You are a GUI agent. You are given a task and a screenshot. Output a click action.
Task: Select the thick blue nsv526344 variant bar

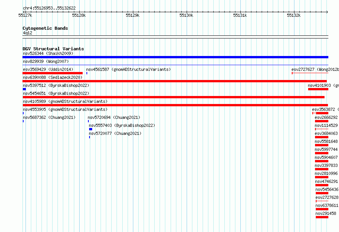tap(175, 57)
